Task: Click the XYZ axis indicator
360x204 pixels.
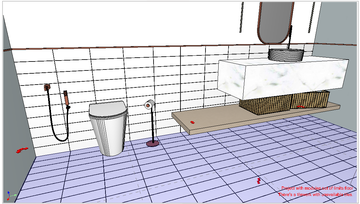Action: point(11,195)
